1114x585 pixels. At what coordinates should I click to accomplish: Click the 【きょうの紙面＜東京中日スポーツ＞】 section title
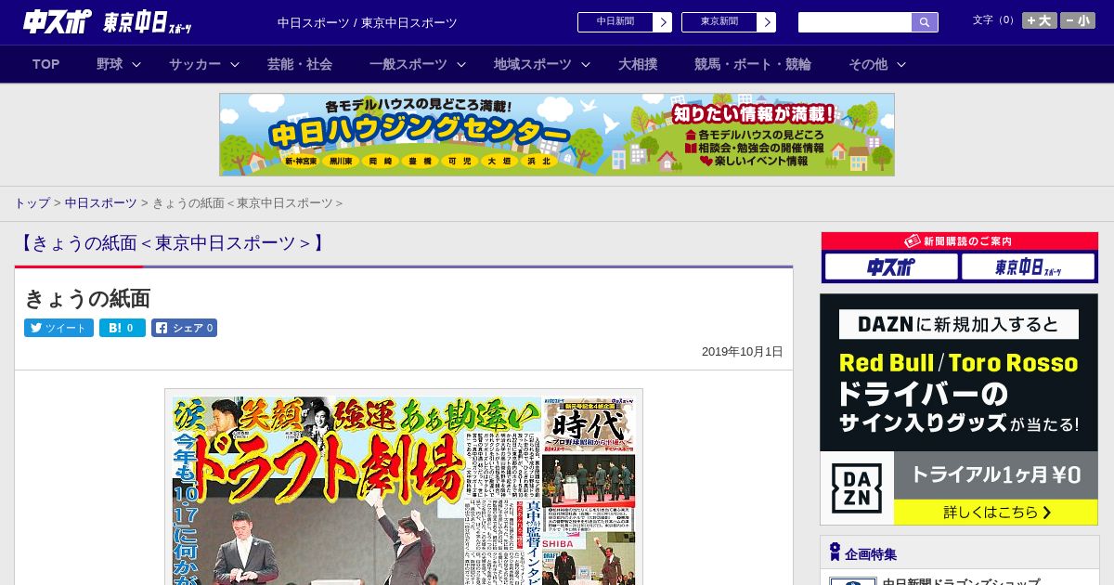(171, 243)
